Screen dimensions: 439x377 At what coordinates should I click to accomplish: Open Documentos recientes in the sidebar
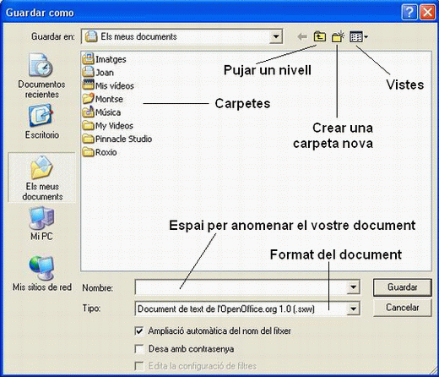point(41,75)
